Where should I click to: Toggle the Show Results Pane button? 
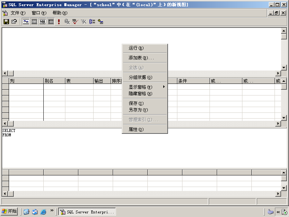pos(51,22)
